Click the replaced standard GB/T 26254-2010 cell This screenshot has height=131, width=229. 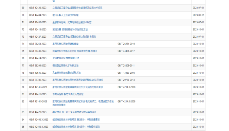click(126, 44)
